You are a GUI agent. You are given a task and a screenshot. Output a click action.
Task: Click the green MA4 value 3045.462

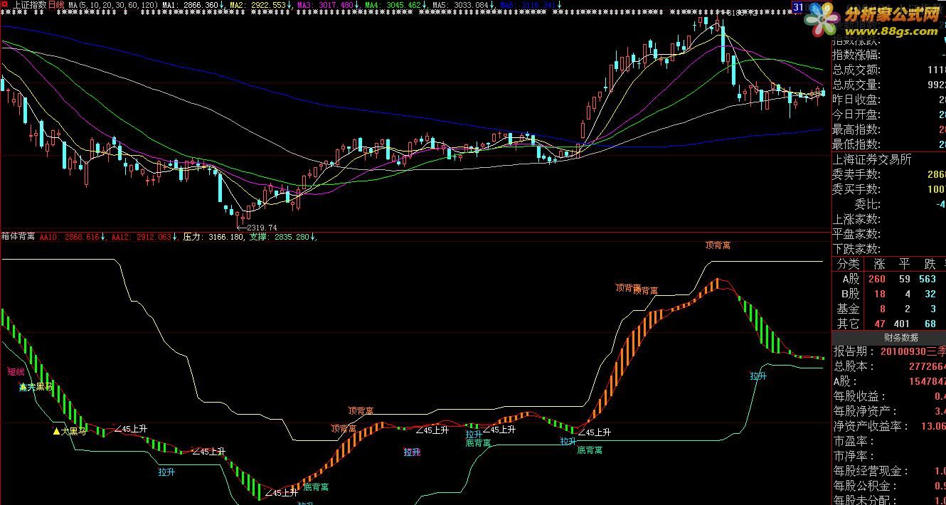(x=403, y=4)
